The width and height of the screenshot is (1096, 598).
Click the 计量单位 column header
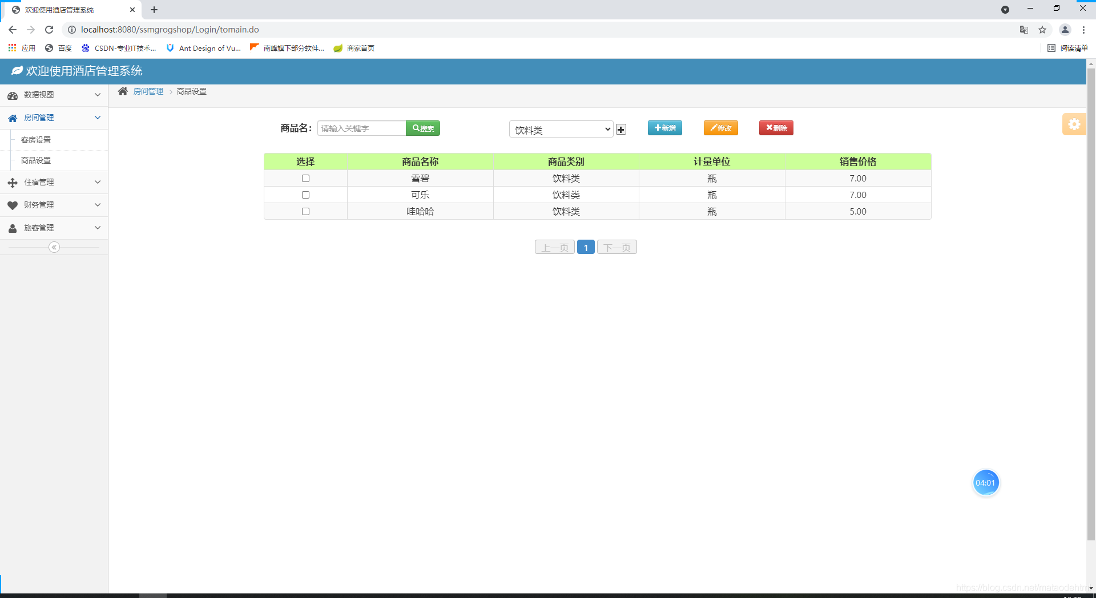(712, 161)
